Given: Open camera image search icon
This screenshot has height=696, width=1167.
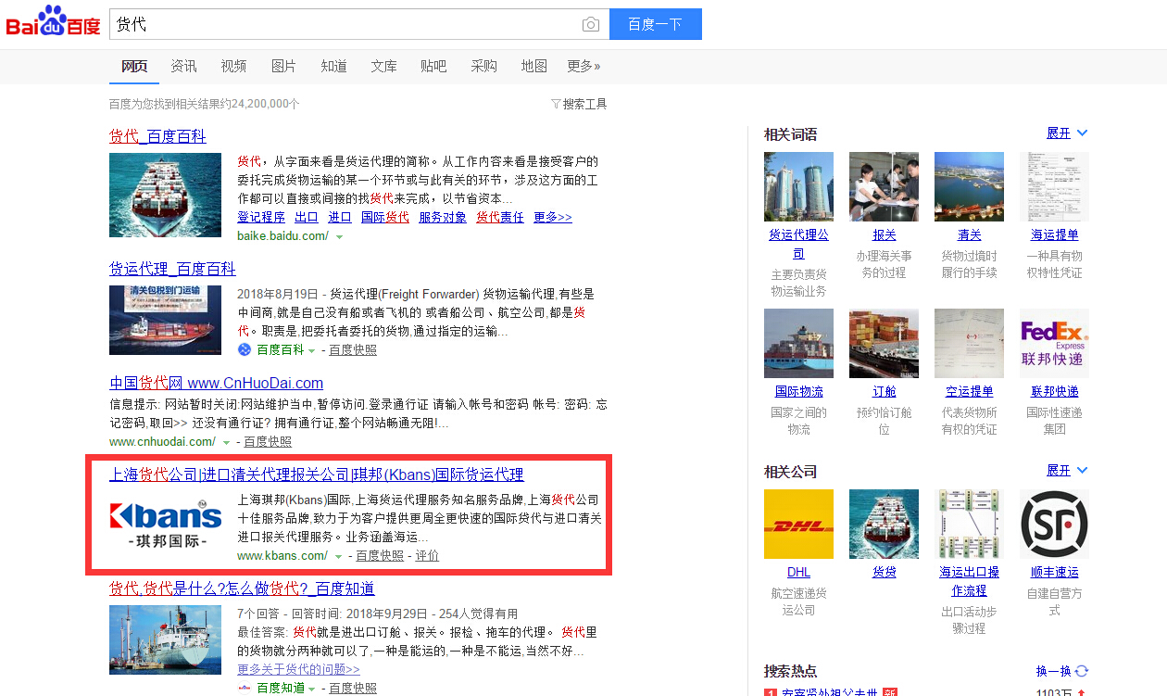Looking at the screenshot, I should coord(590,24).
